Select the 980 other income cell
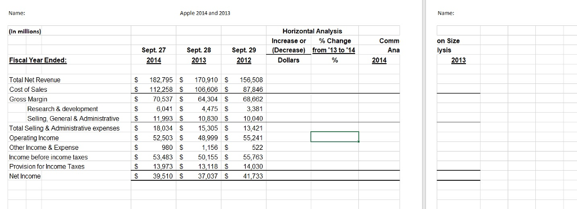The image size is (577, 209). (153, 148)
